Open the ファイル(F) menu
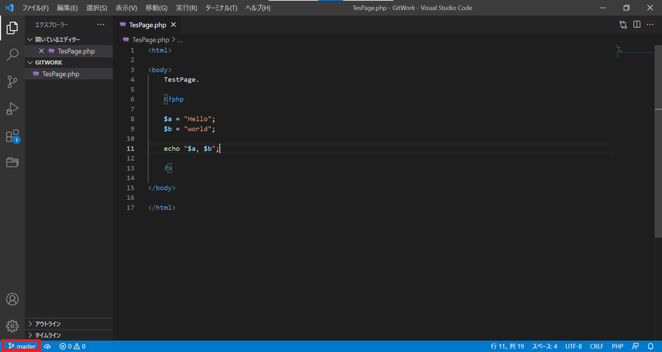This screenshot has width=662, height=352. [x=35, y=8]
